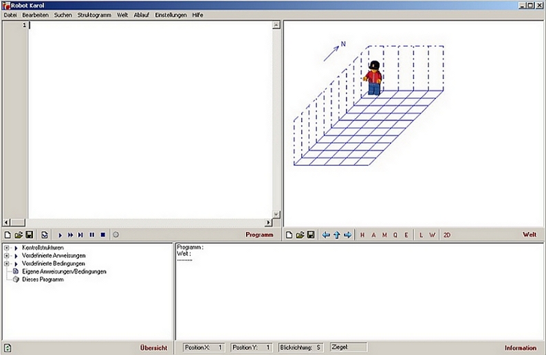546x355 pixels.
Task: Click the E button in world toolbar
Action: 406,235
